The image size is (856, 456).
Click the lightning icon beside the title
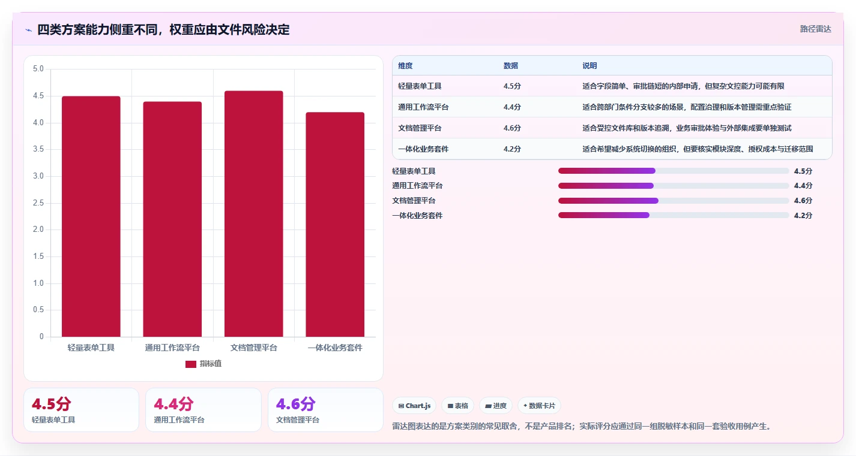[29, 30]
